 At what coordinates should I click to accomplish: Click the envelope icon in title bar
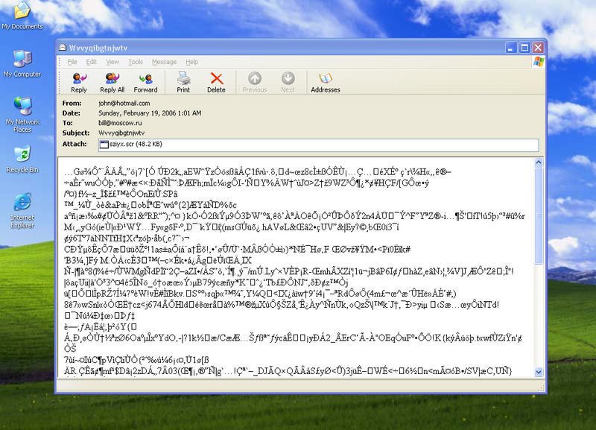pyautogui.click(x=63, y=48)
